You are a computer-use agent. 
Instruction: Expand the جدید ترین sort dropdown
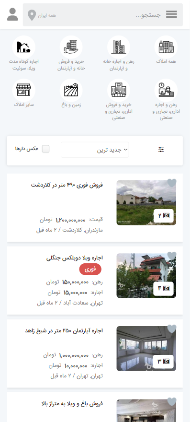(95, 150)
